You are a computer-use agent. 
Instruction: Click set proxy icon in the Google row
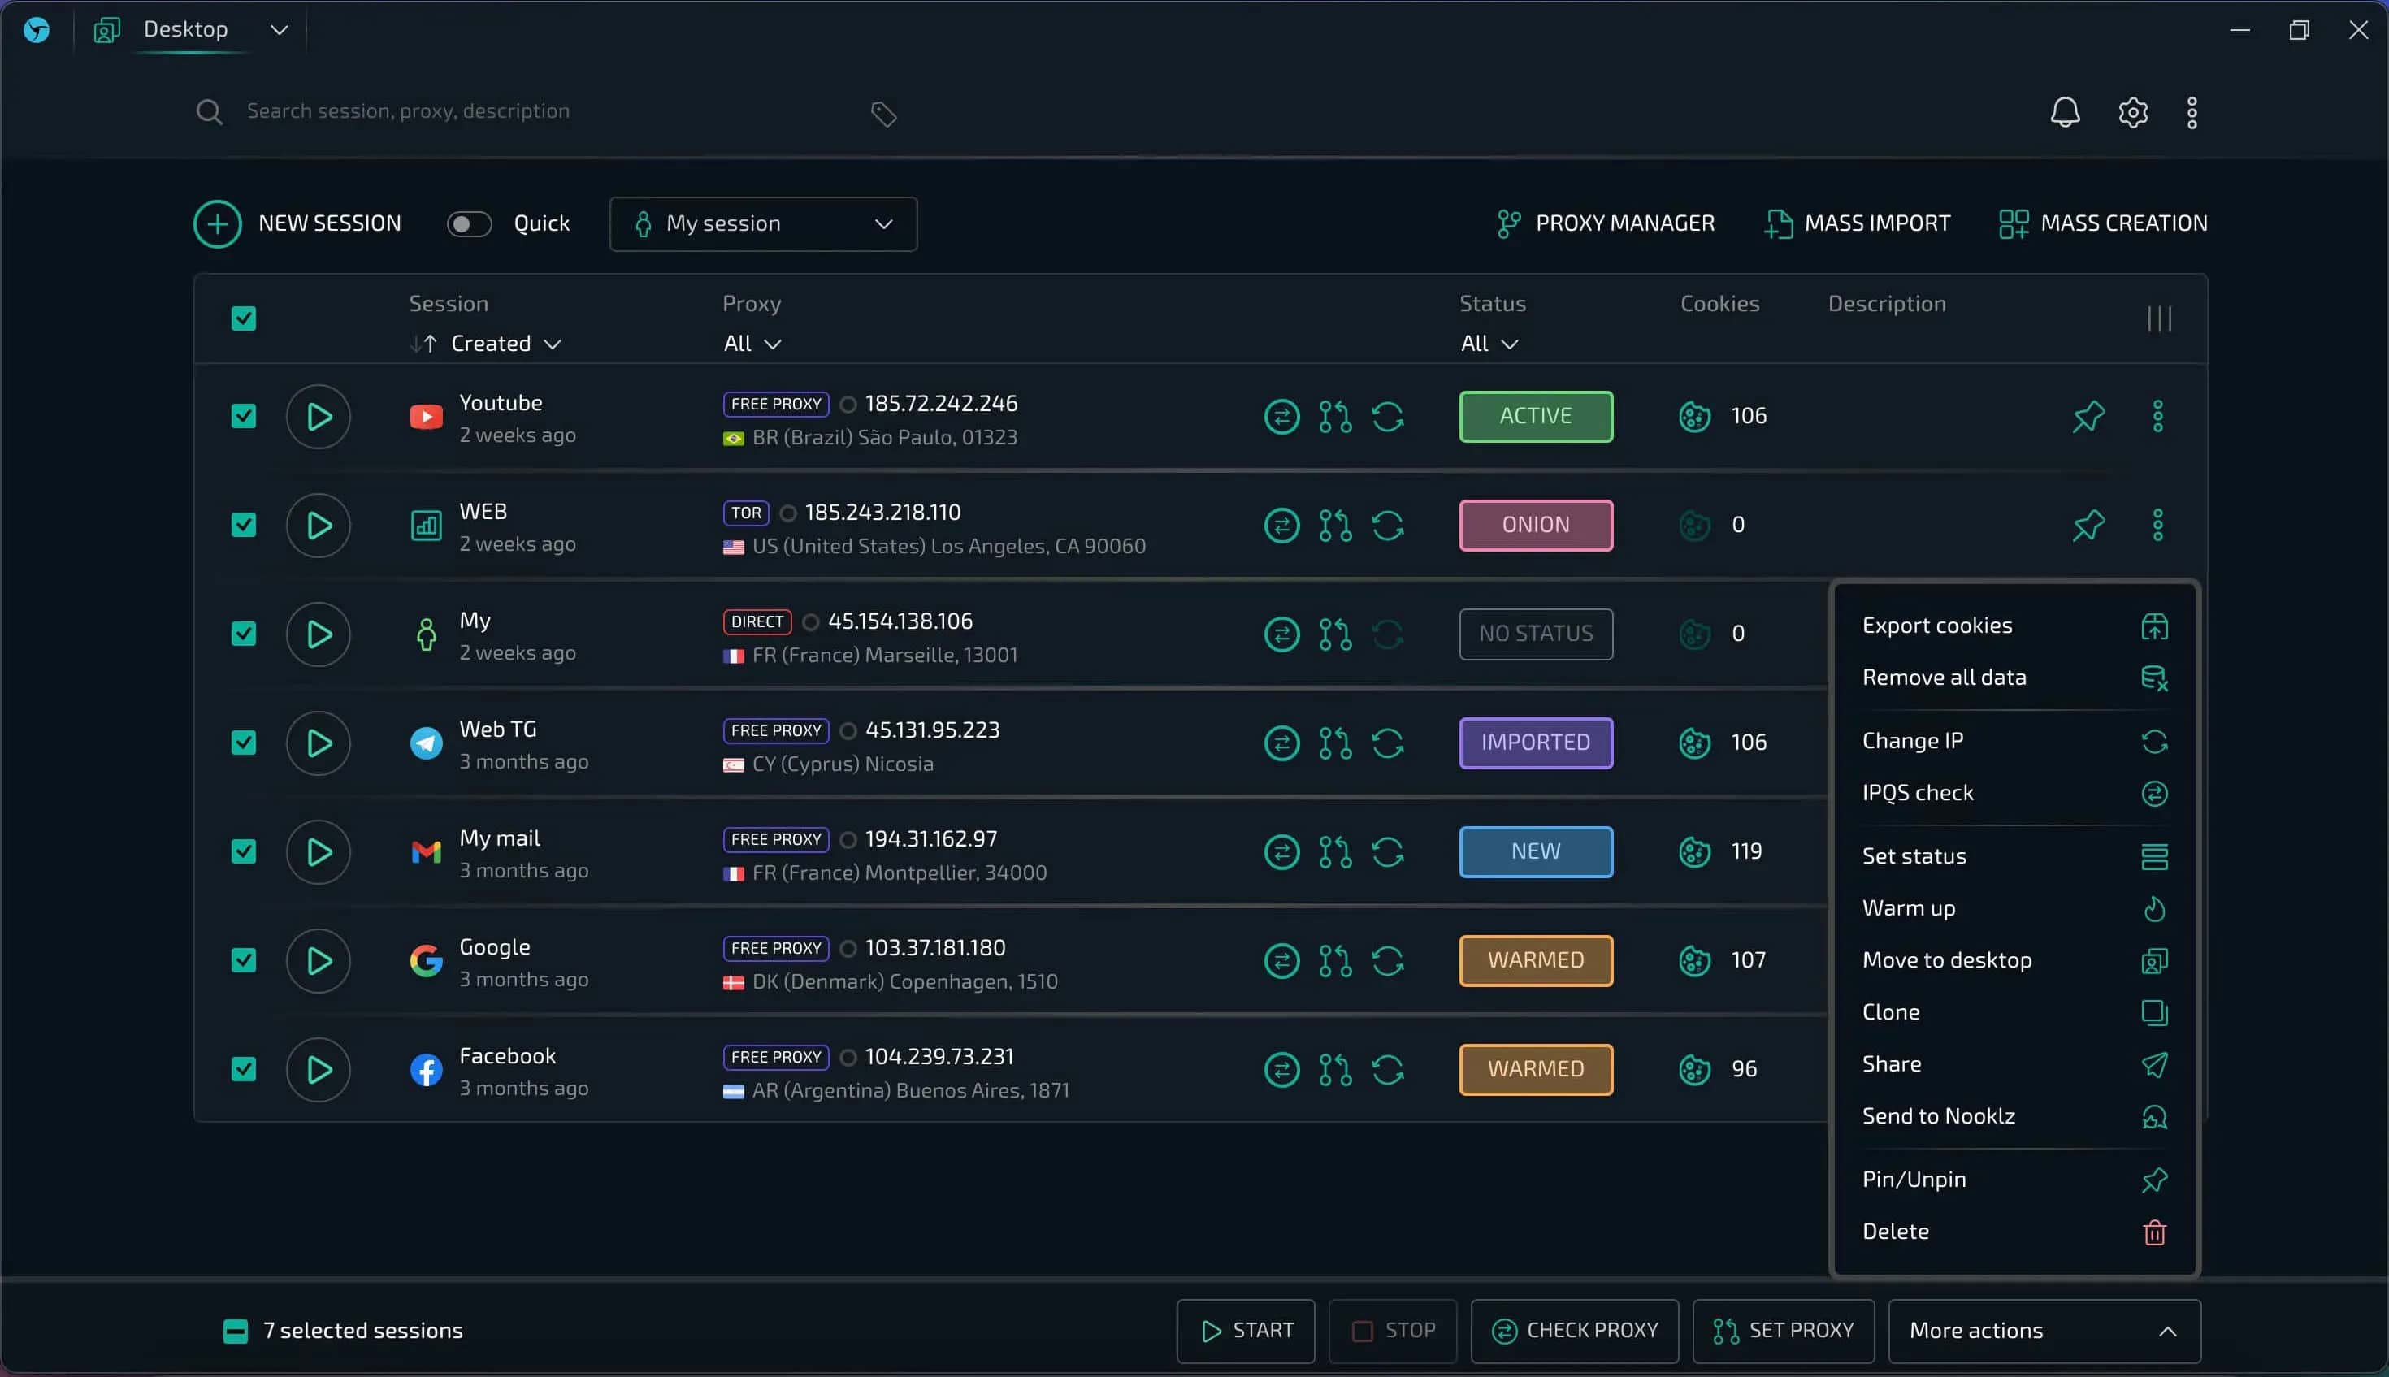tap(1334, 961)
